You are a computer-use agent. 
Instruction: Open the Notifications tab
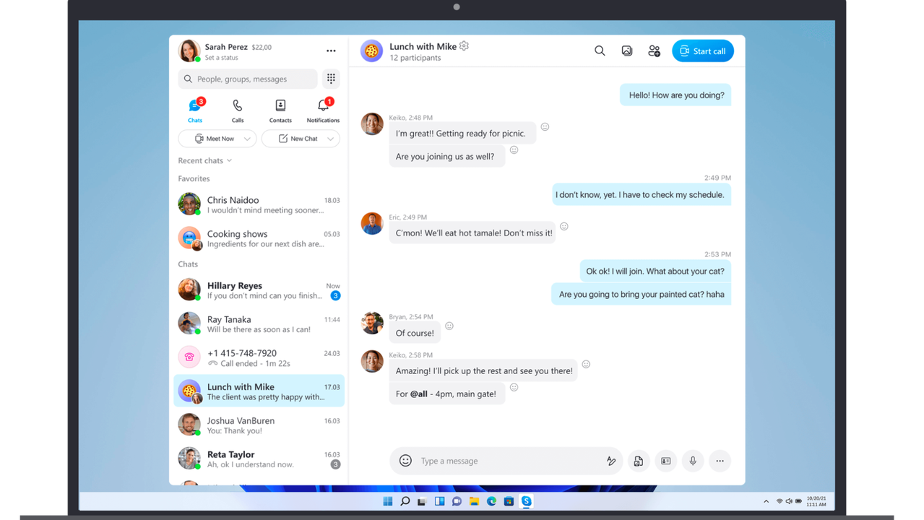[323, 110]
